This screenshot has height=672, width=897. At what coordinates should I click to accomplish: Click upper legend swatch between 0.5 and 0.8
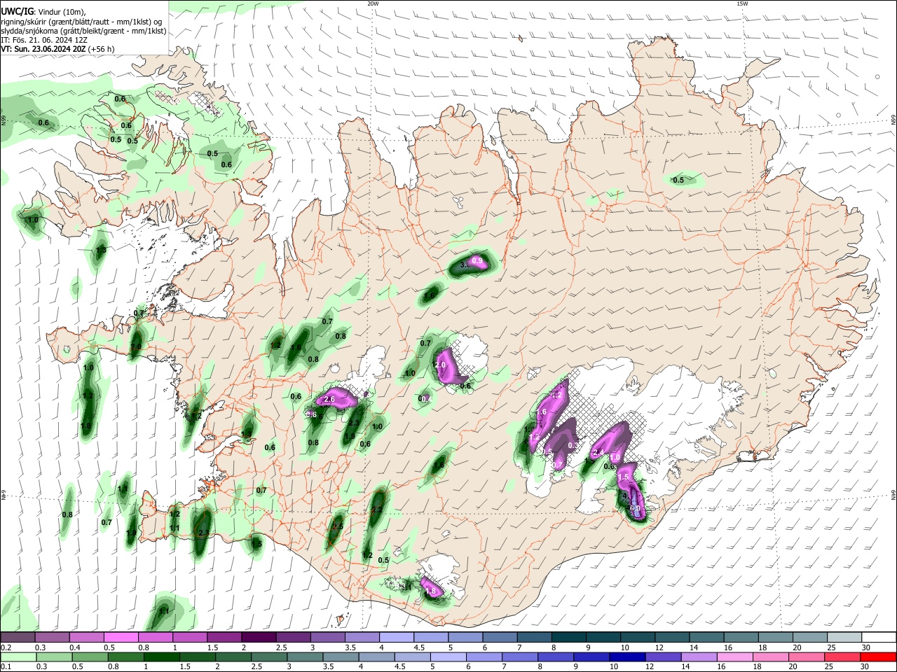[121, 638]
